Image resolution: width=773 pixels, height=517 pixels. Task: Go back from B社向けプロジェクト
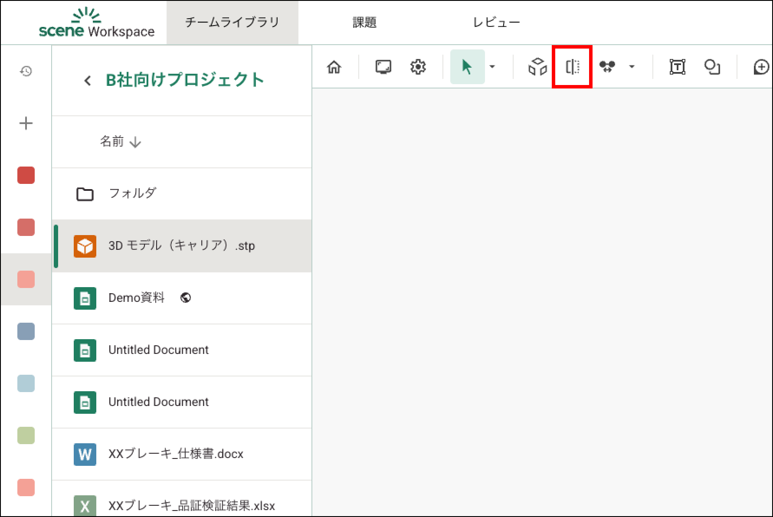click(x=88, y=81)
